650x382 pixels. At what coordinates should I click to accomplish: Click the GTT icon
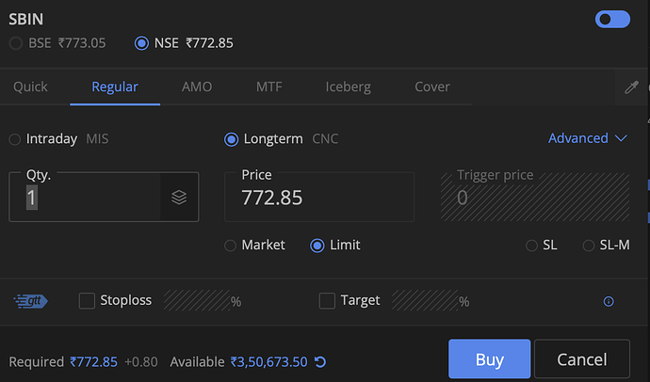tap(31, 301)
